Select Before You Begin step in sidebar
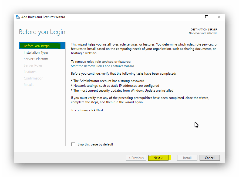 point(42,46)
